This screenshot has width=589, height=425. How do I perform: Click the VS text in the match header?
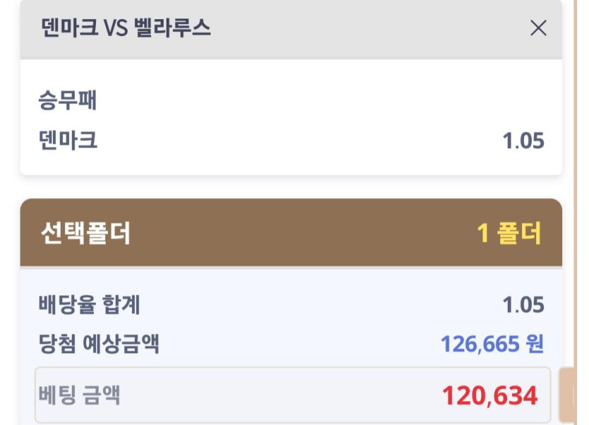click(115, 28)
